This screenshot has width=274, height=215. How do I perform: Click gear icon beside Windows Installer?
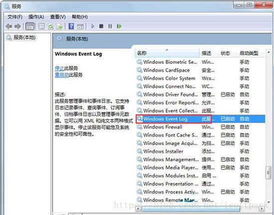pyautogui.click(x=139, y=151)
